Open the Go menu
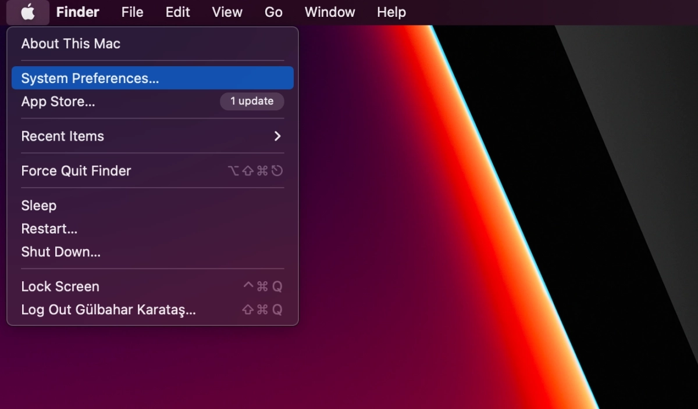The height and width of the screenshot is (409, 698). (273, 12)
